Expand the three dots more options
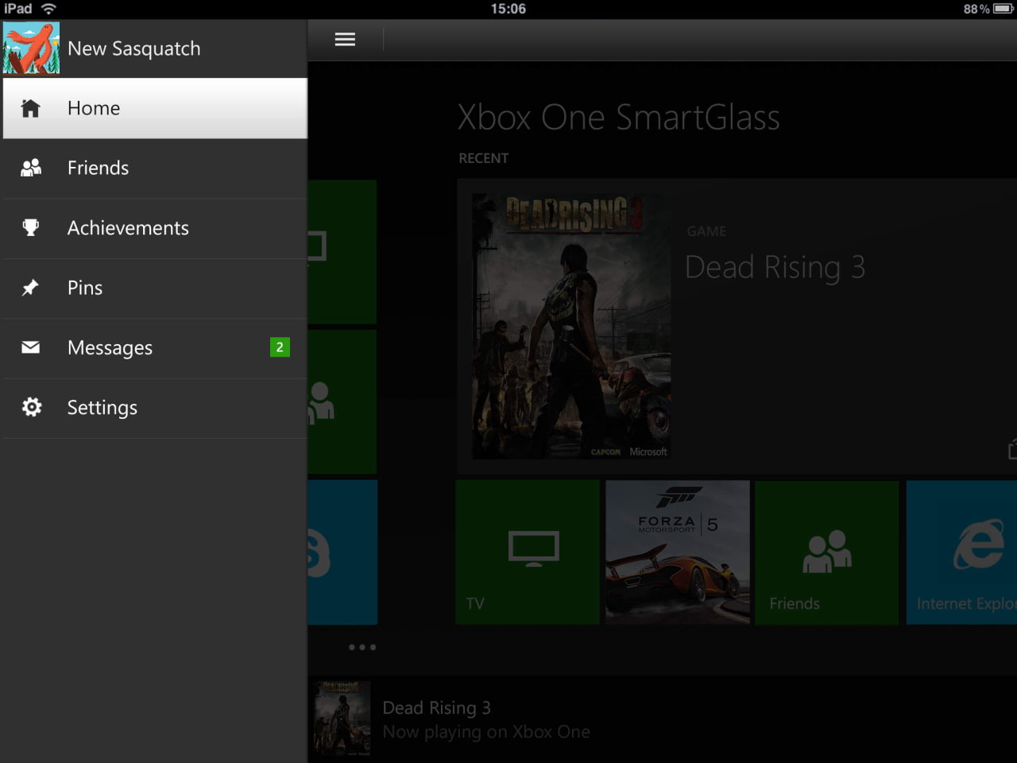This screenshot has width=1017, height=763. tap(362, 647)
